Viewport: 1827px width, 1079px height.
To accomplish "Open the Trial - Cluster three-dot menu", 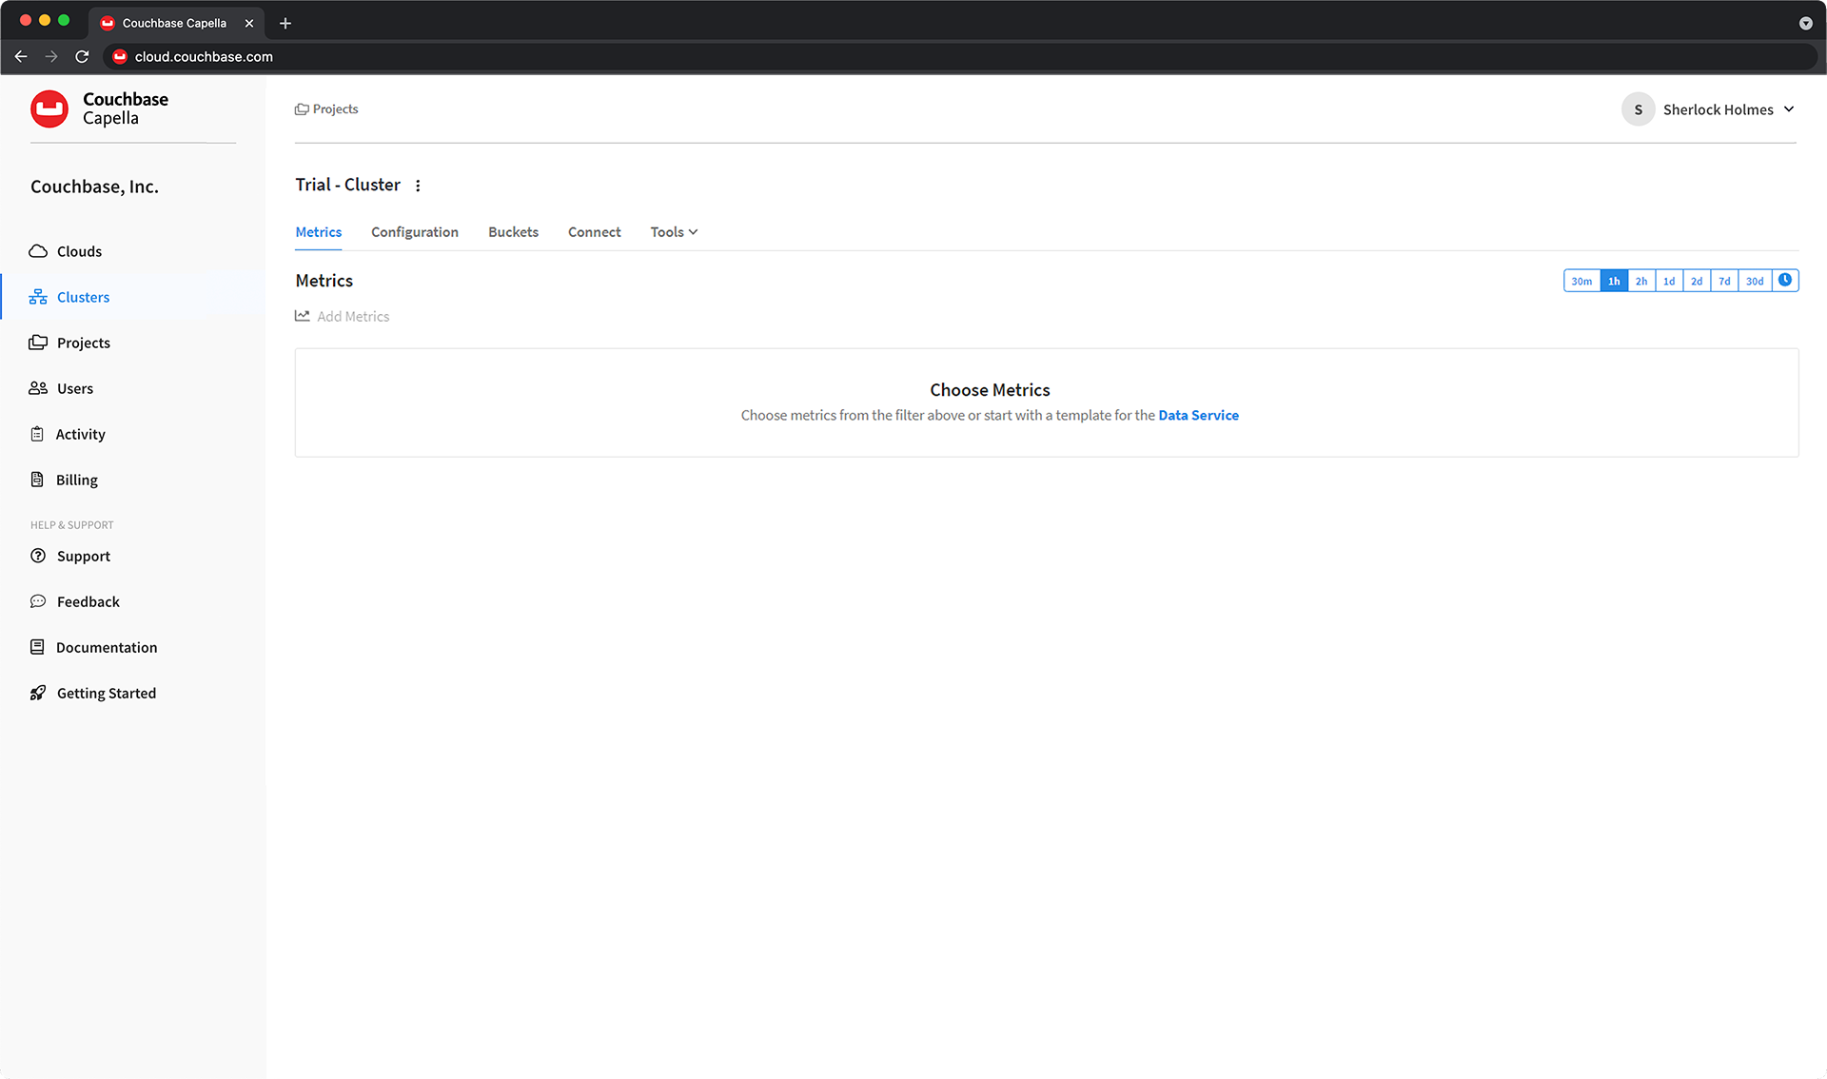I will click(x=418, y=186).
